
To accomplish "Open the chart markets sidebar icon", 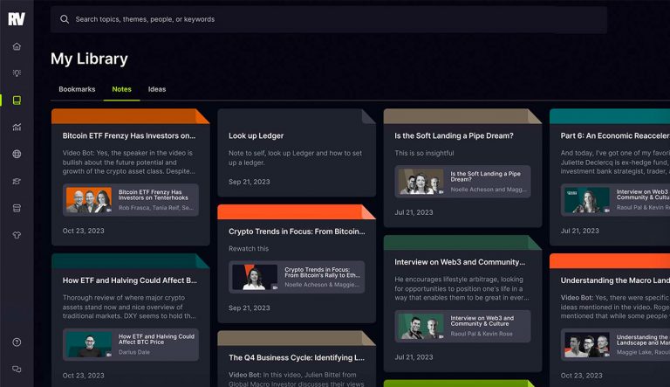I will [x=17, y=128].
